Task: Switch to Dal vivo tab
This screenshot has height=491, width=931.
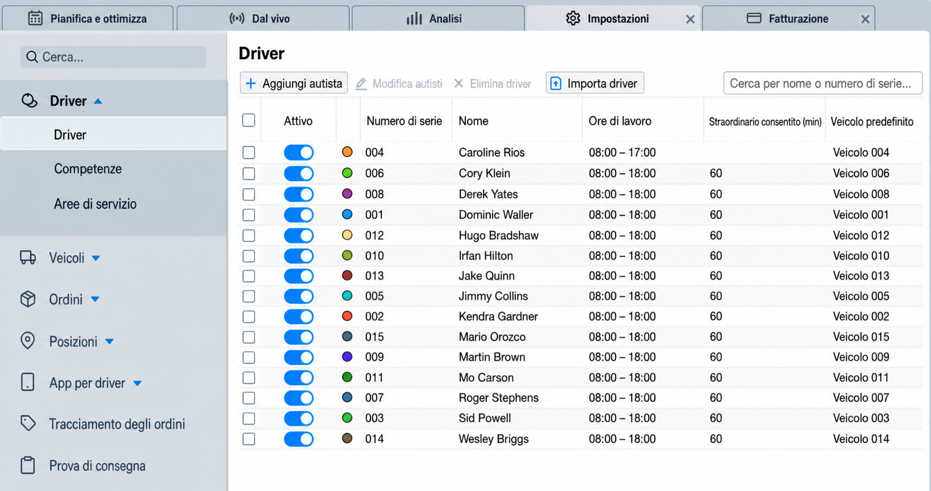Action: click(263, 18)
